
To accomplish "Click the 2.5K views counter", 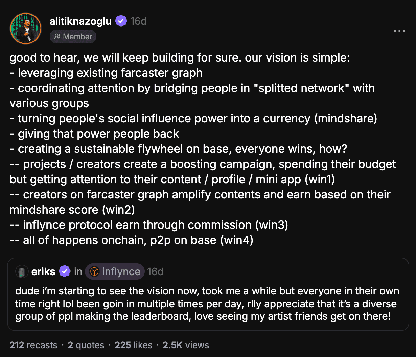I will (186, 345).
